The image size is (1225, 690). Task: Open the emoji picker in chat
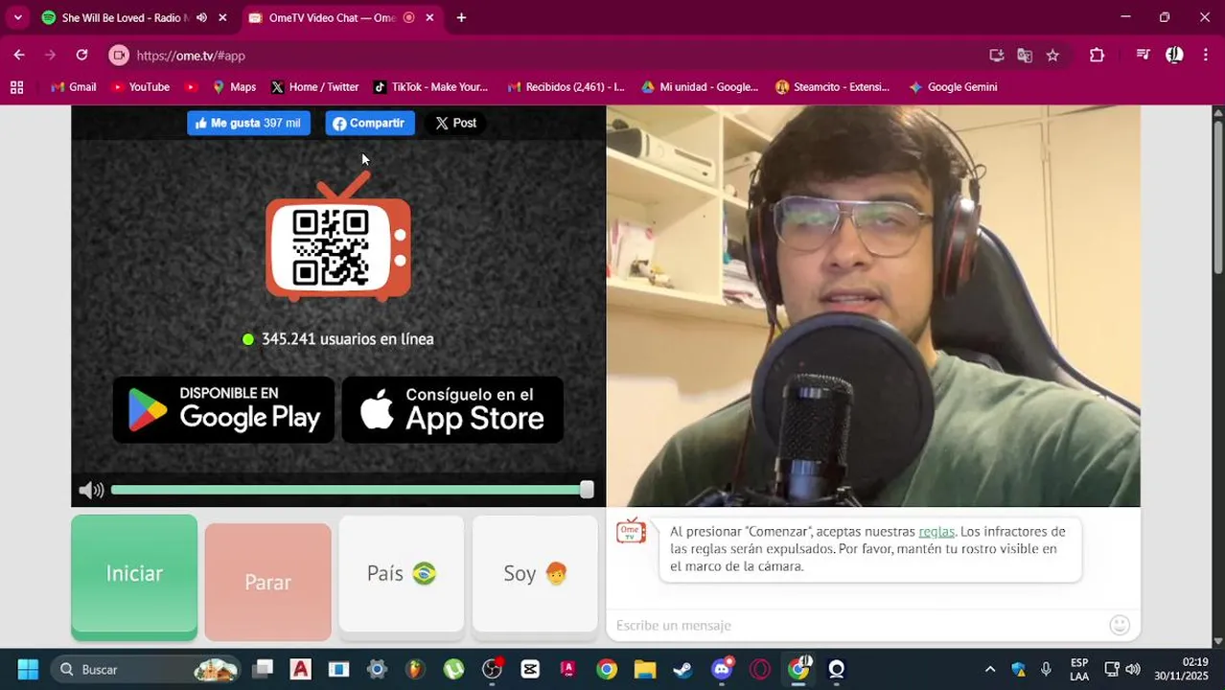1119,626
